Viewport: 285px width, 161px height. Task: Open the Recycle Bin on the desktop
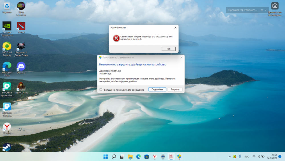pos(7,6)
